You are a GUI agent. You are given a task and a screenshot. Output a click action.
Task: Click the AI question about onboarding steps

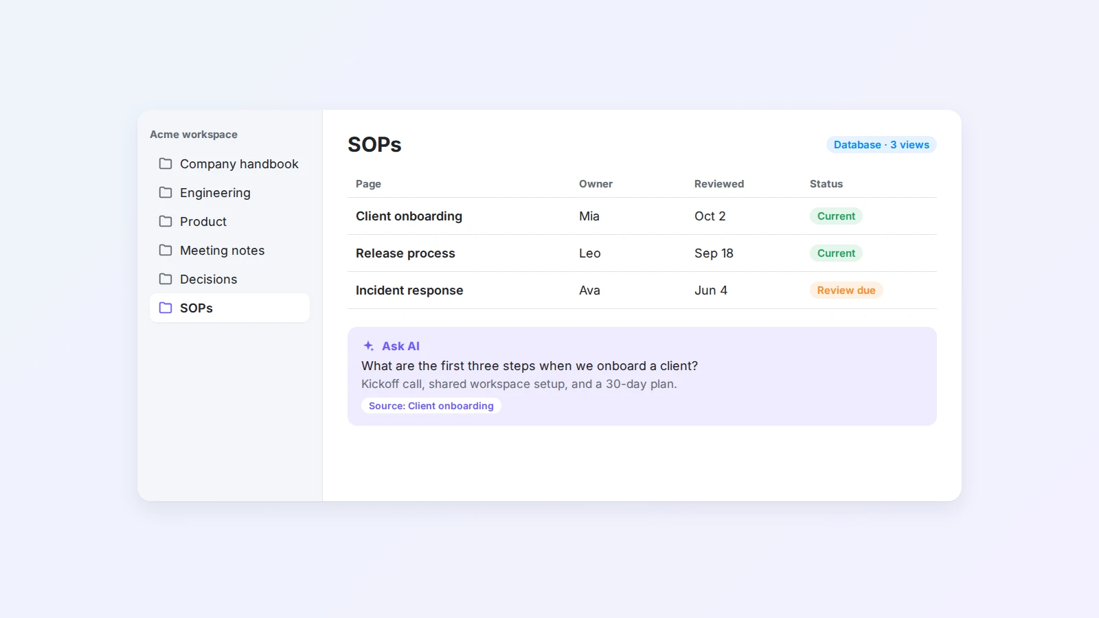coord(530,365)
